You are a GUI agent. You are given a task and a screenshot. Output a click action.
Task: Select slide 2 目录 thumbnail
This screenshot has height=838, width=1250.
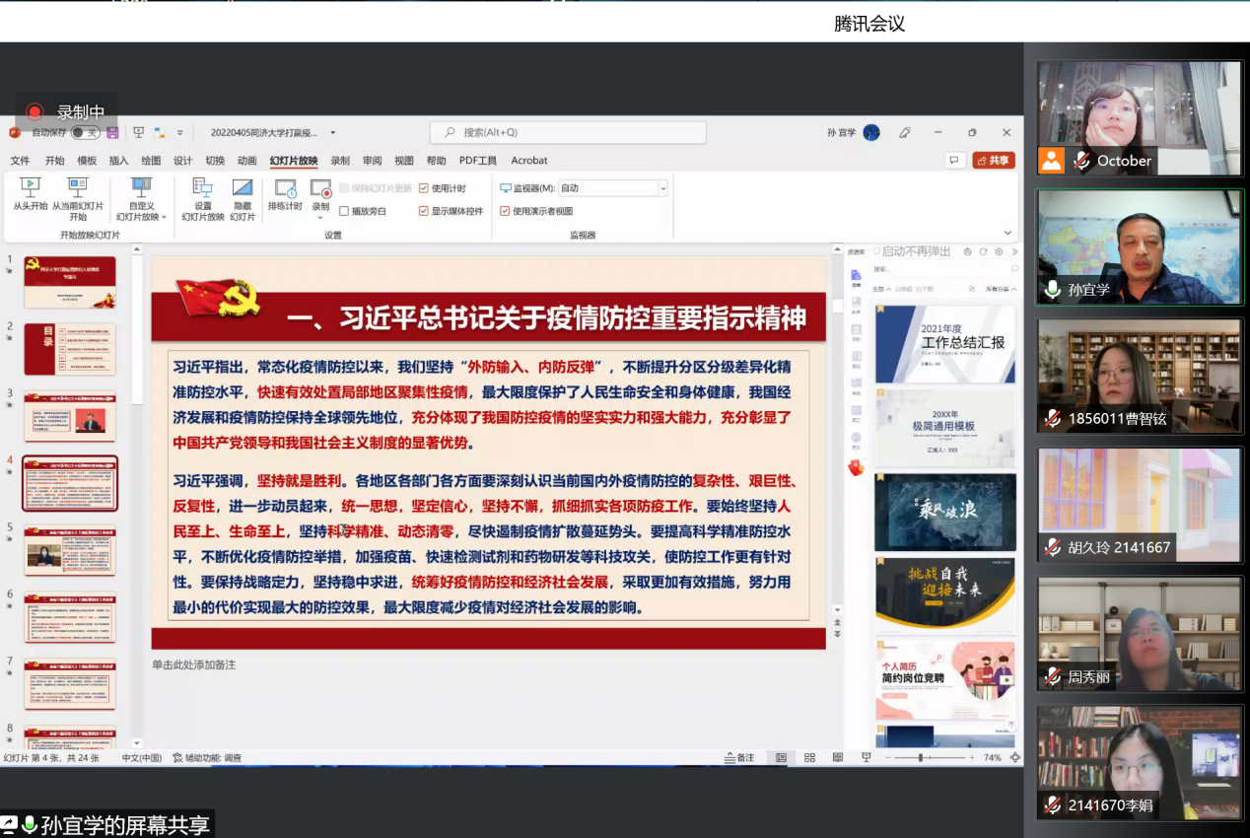[70, 349]
